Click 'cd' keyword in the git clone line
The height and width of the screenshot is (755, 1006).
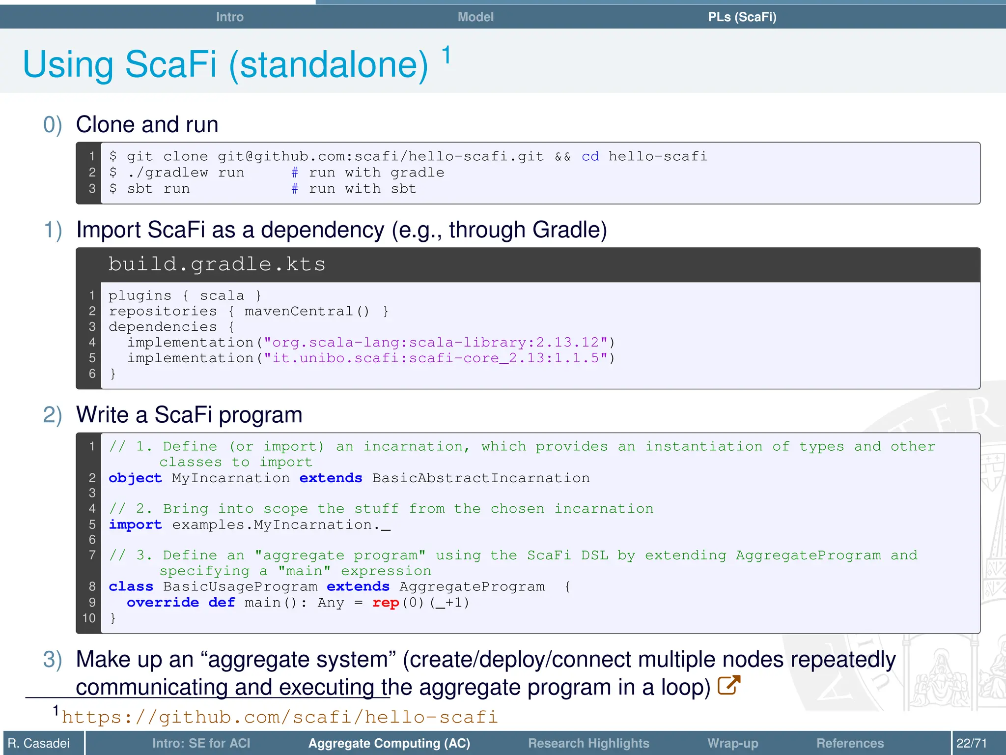point(590,156)
